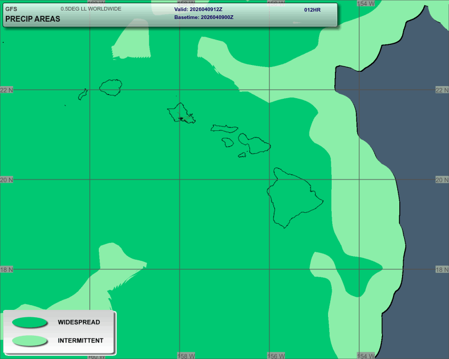This screenshot has width=449, height=359.
Task: Click the Big Island of Hawaii outline
Action: click(x=293, y=198)
